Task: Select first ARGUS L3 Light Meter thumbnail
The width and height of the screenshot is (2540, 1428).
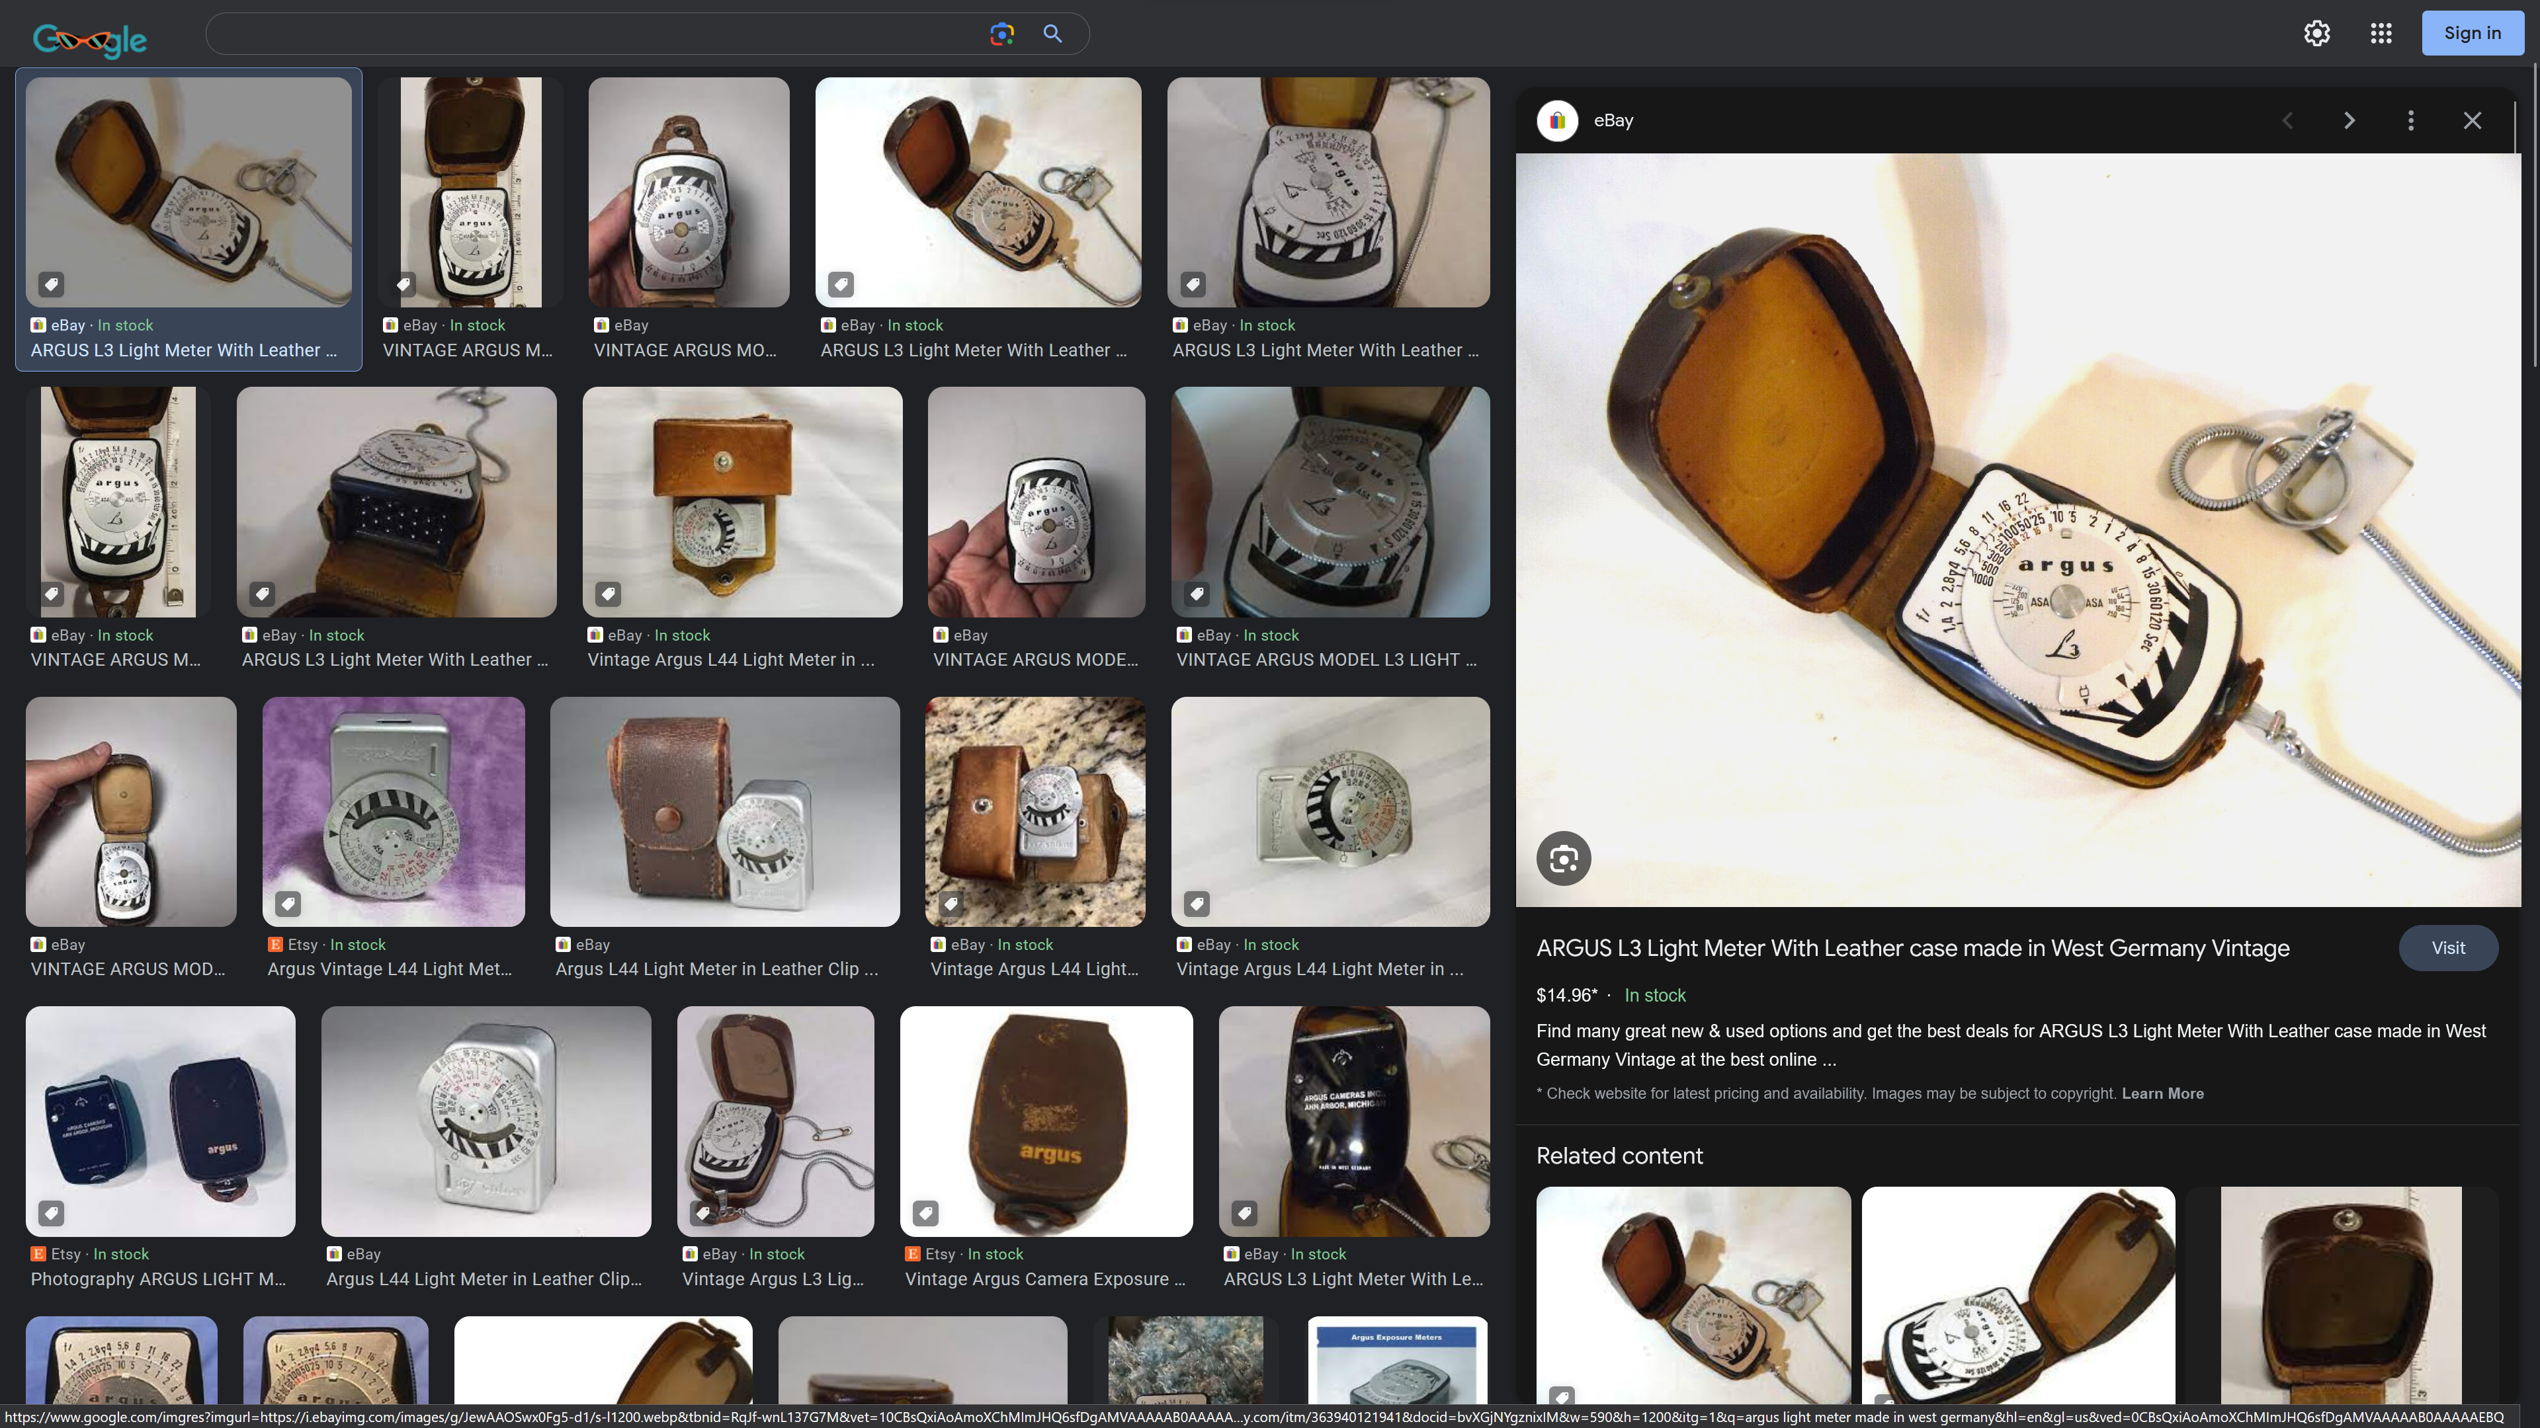Action: click(x=189, y=192)
